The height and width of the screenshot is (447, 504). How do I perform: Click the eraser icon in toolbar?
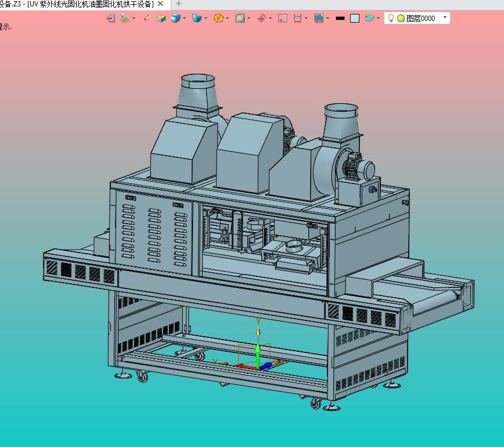tap(147, 18)
